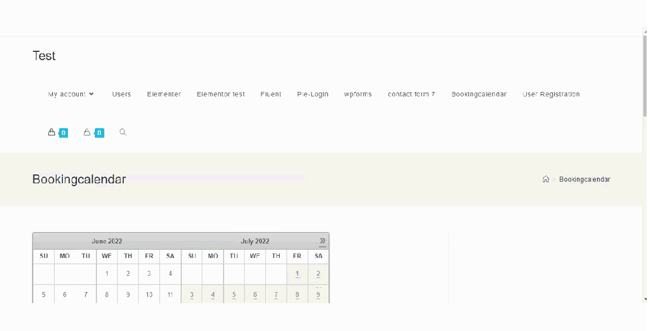Select July 8 in the calendar
Viewport: 650px width, 331px height.
coord(297,295)
